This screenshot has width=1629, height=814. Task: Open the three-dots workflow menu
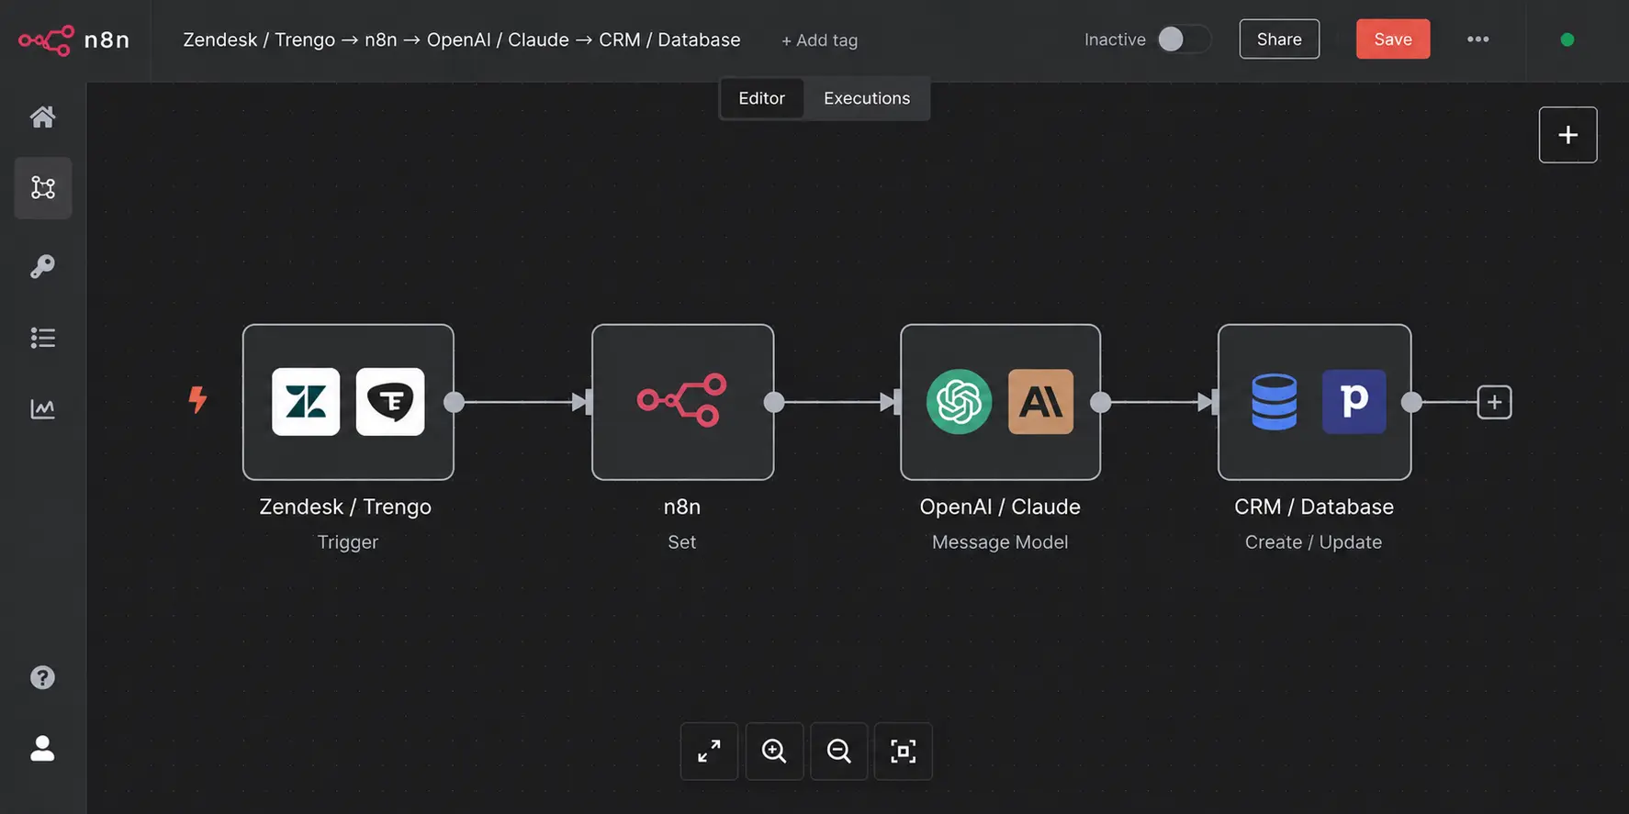1477,39
